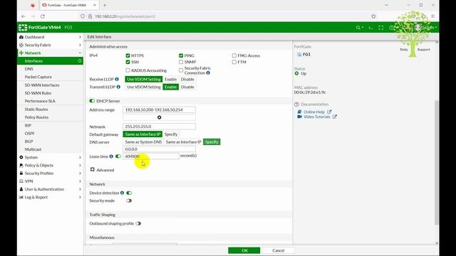Expand the Dashboard menu chevron
The height and width of the screenshot is (256, 456).
[80, 37]
